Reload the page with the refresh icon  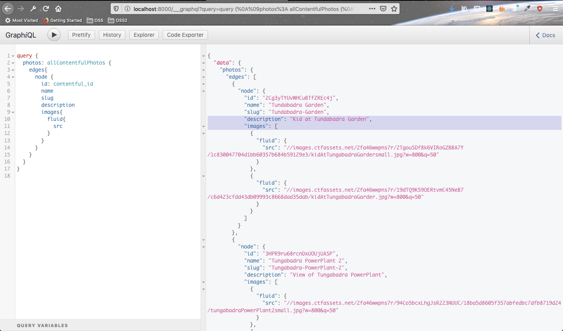46,9
